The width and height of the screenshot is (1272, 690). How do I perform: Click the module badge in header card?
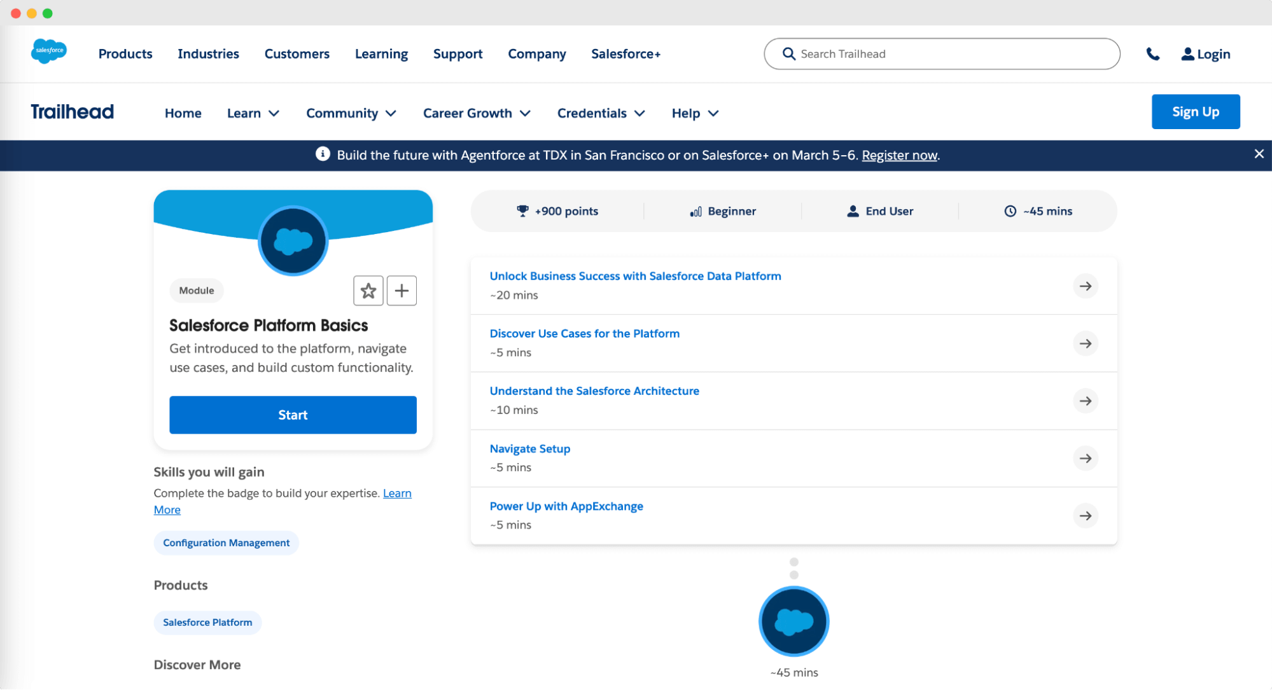click(293, 241)
